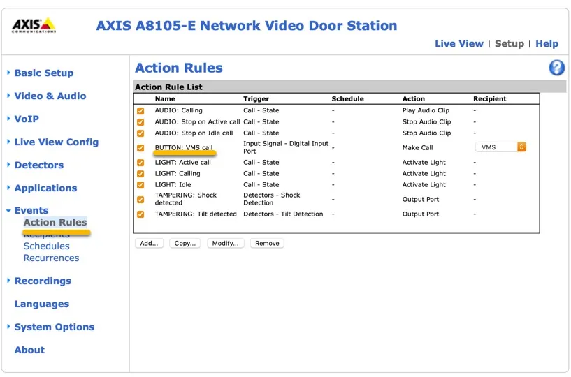Image resolution: width=571 pixels, height=377 pixels.
Task: Click the Name column header
Action: click(x=165, y=98)
